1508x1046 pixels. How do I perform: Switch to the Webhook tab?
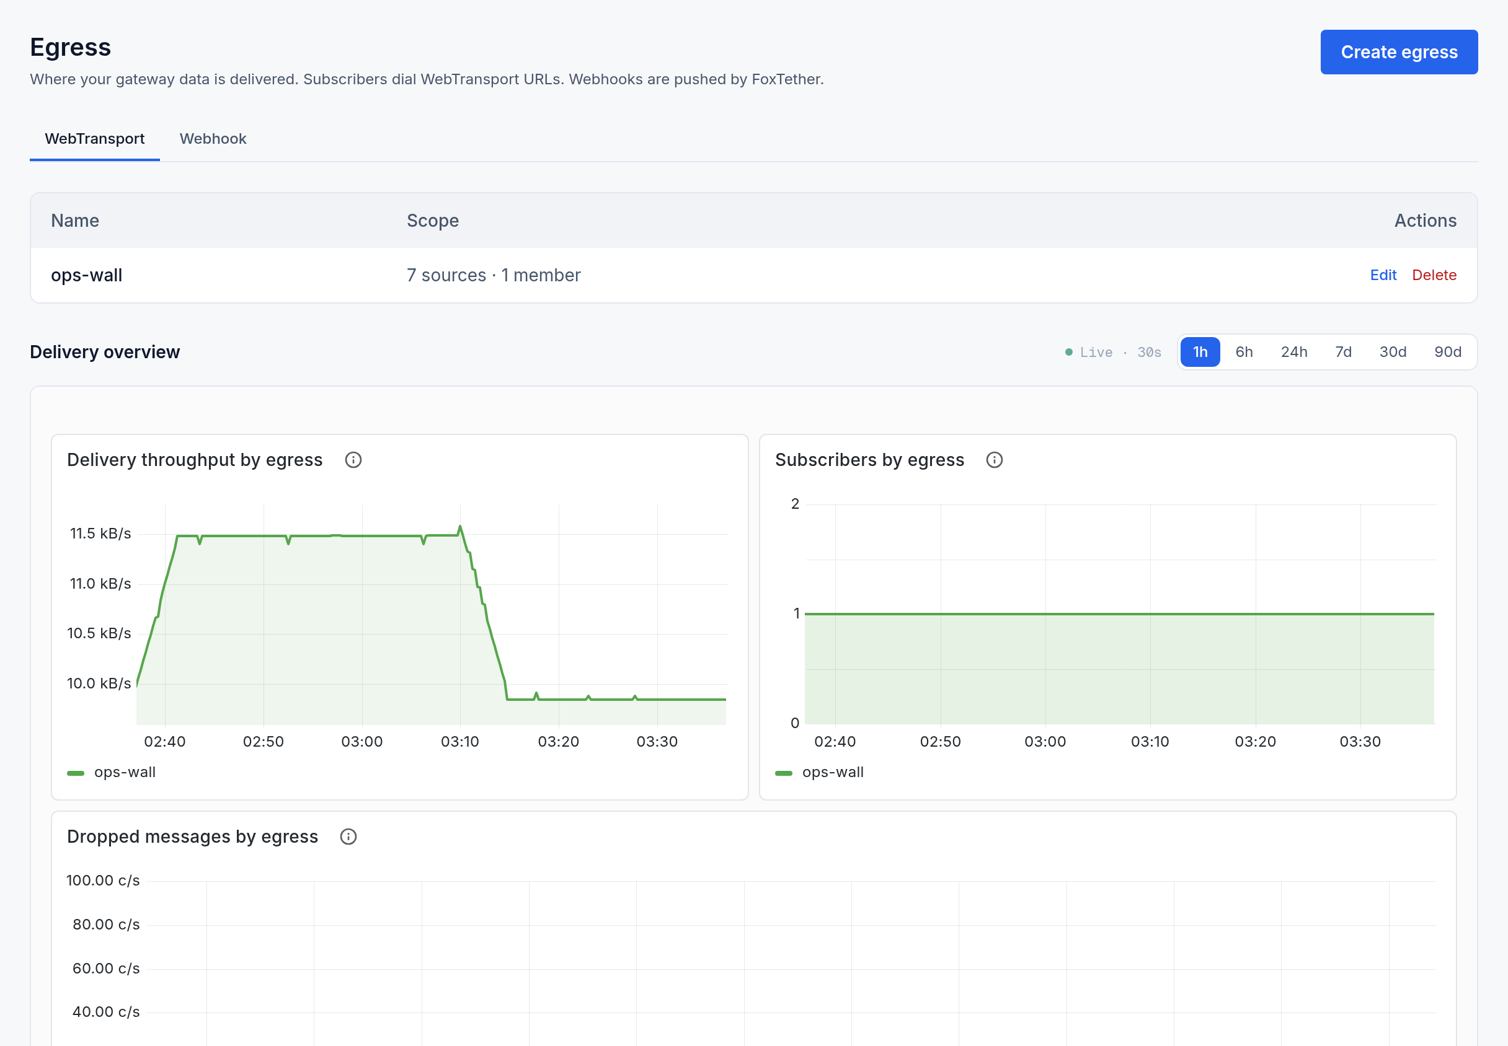point(213,139)
